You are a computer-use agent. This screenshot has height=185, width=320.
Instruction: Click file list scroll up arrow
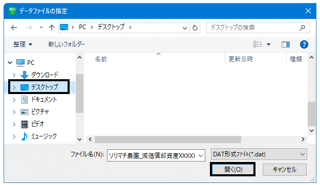point(311,57)
